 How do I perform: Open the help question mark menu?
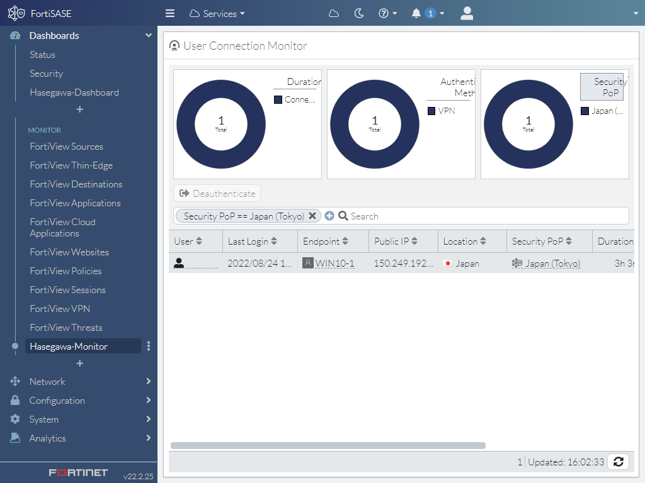click(384, 13)
